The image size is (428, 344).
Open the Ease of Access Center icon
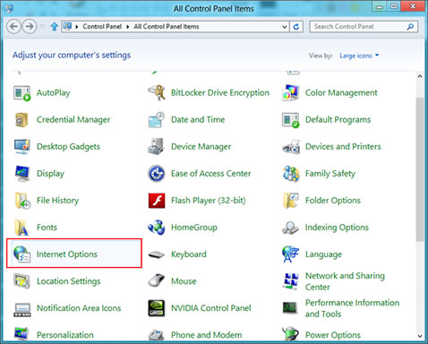pos(157,174)
